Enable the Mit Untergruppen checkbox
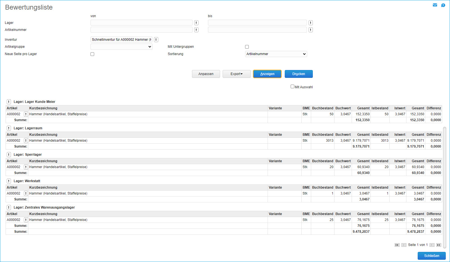The image size is (450, 262). click(x=247, y=47)
